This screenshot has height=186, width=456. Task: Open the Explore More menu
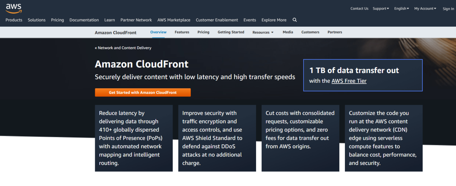tap(274, 20)
